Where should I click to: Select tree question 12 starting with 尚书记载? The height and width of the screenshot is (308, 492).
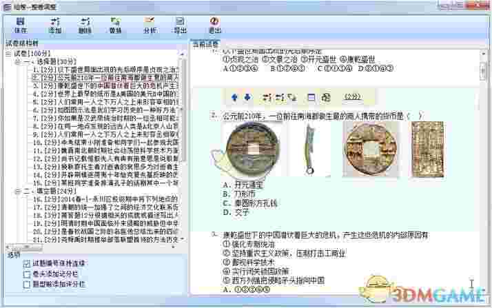(105, 158)
